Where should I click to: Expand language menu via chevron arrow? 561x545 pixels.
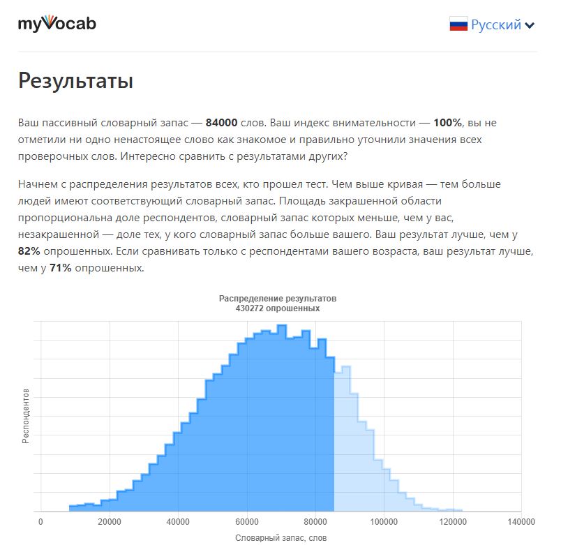click(x=530, y=25)
